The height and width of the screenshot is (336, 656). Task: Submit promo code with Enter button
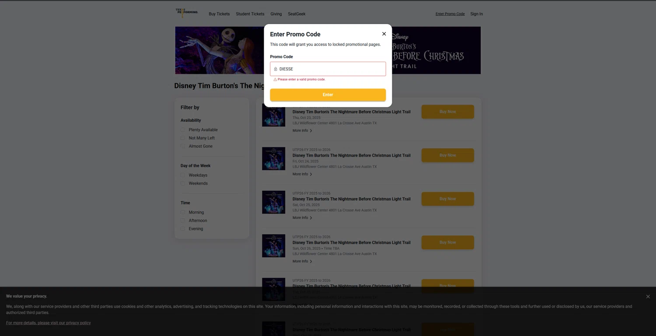point(328,95)
